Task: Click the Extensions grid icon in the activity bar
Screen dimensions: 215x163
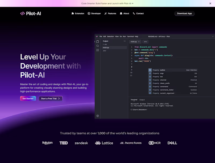Action: (98, 50)
